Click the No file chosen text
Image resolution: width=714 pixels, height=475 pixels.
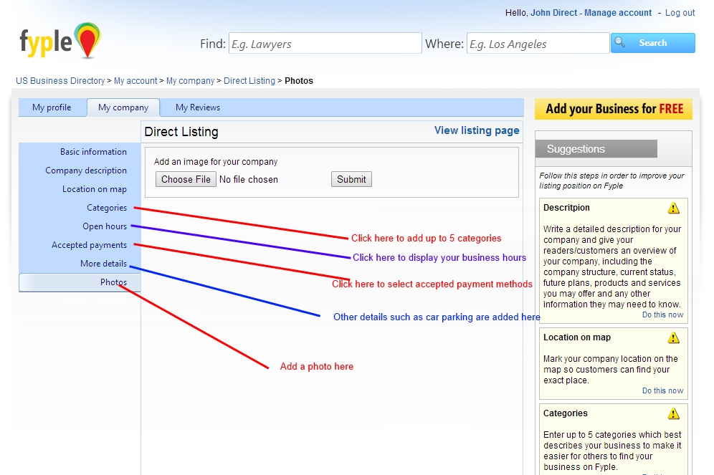click(x=249, y=179)
